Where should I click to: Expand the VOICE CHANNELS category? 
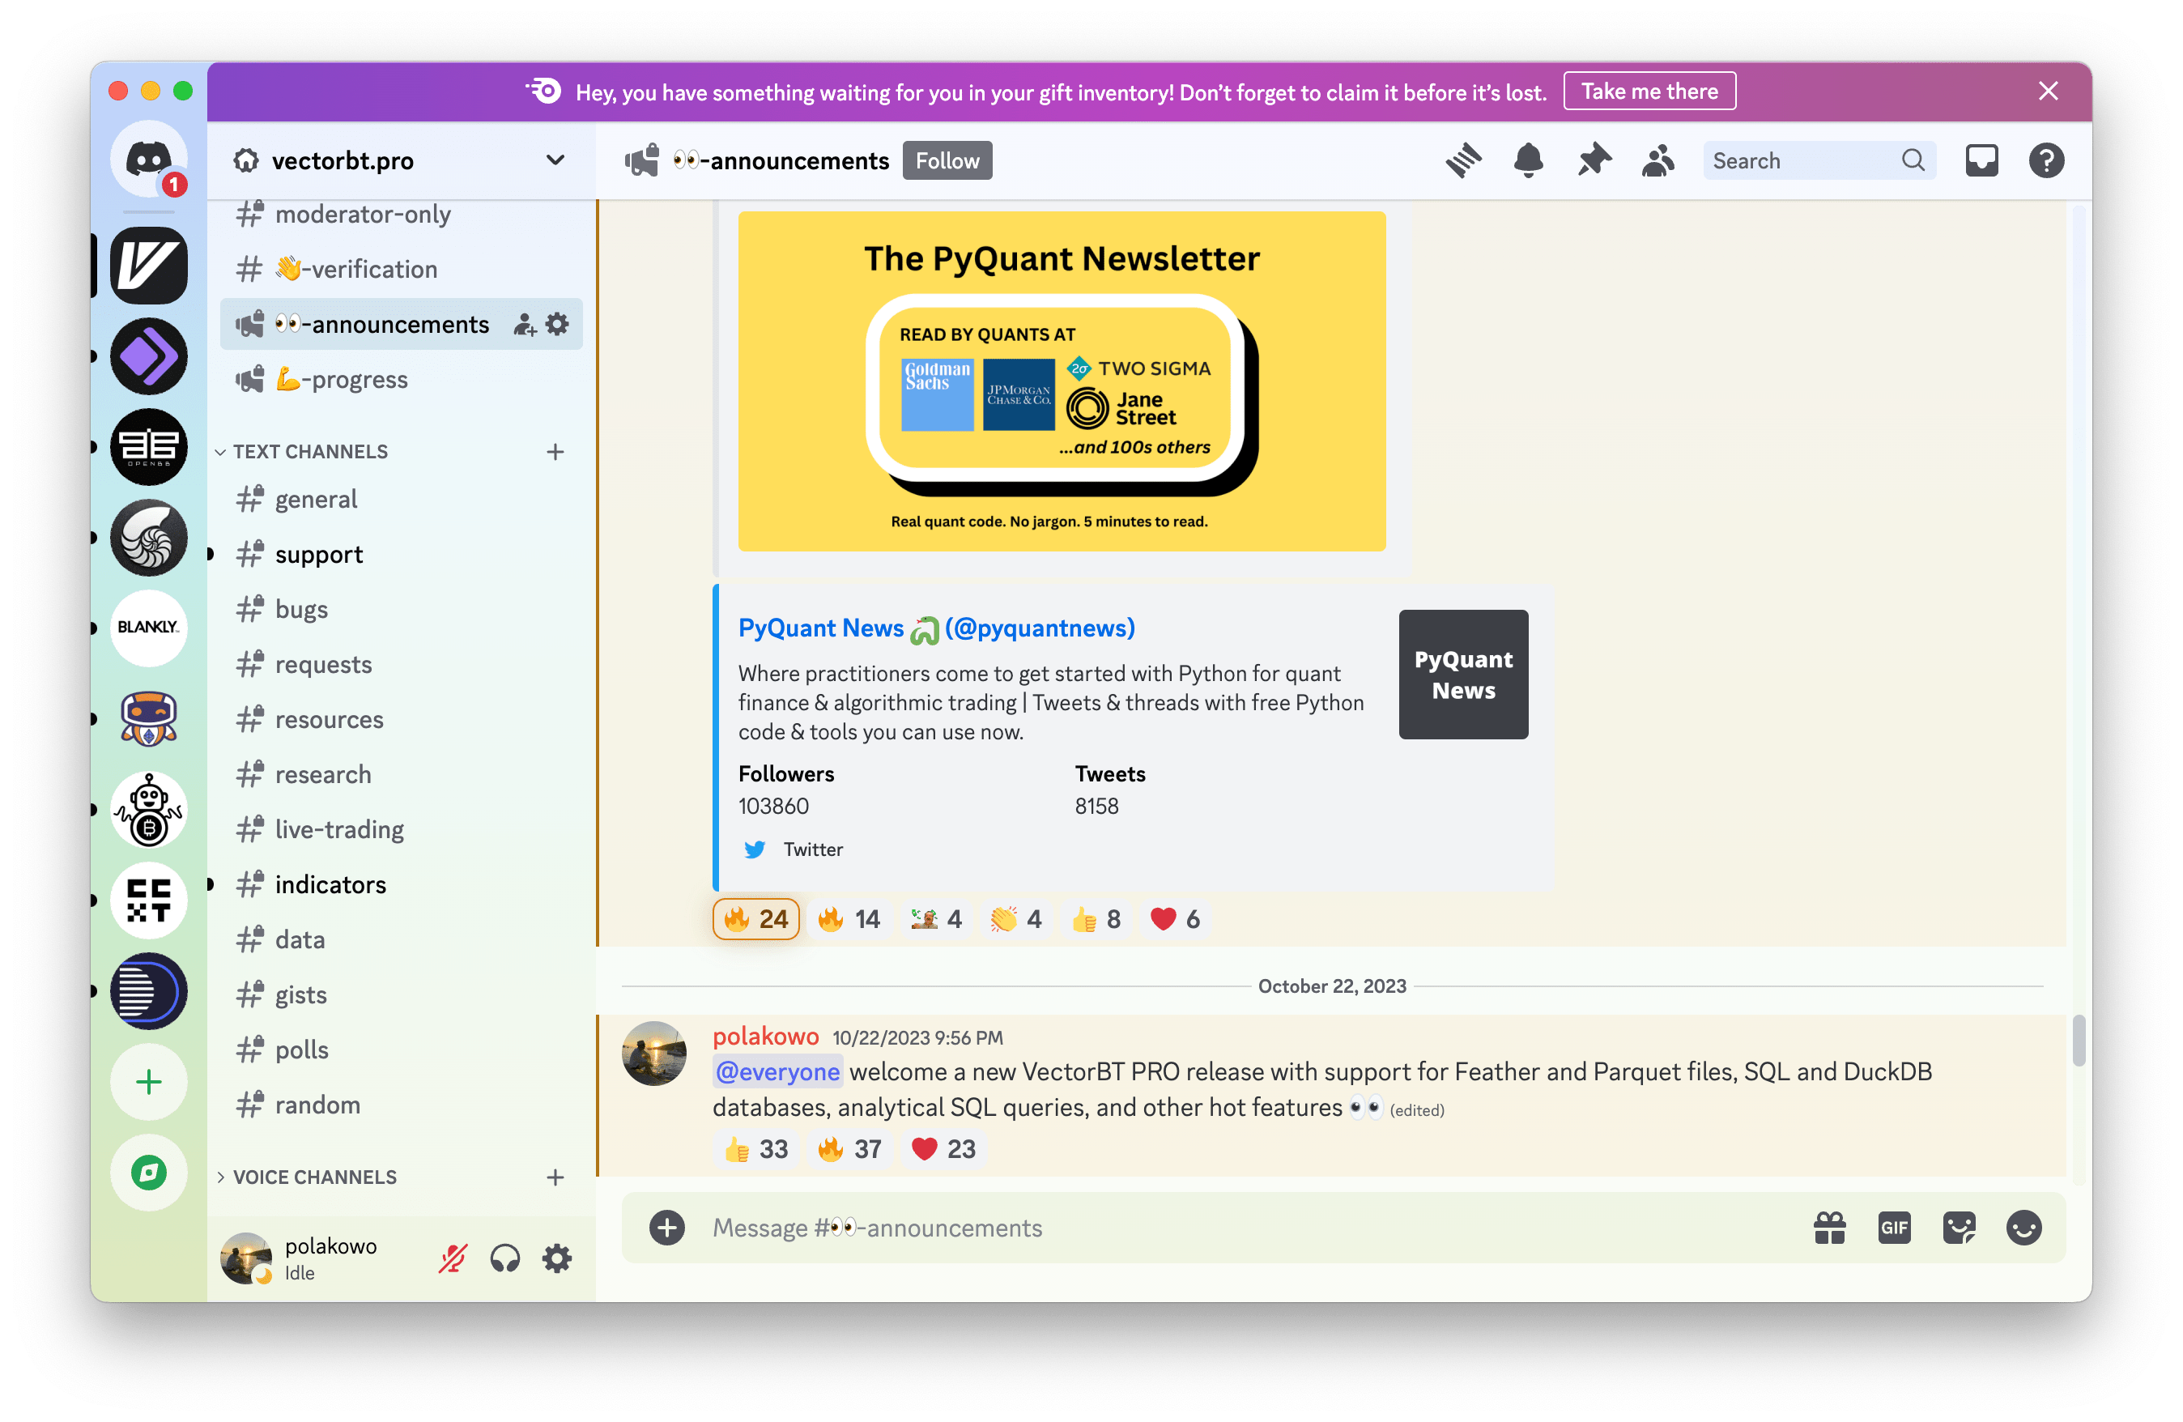coord(313,1177)
